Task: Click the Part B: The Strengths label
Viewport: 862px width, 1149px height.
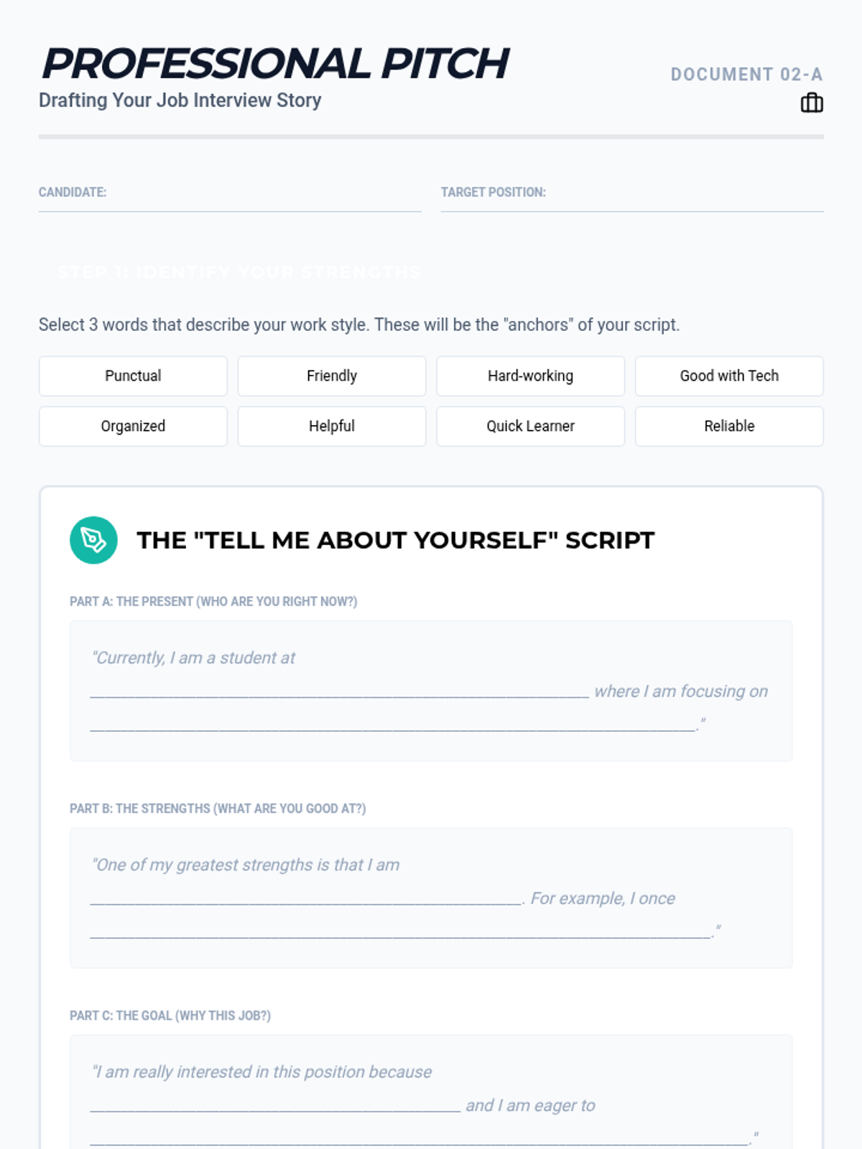Action: coord(218,809)
